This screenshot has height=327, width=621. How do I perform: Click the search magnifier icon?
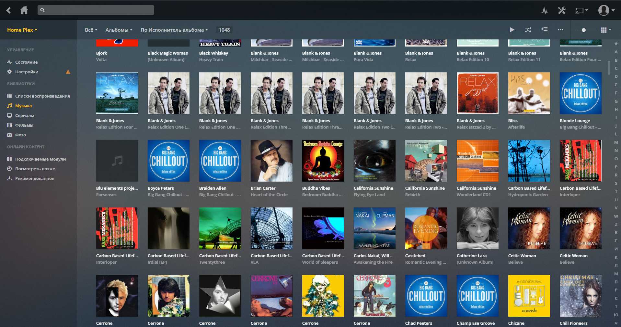click(x=42, y=10)
